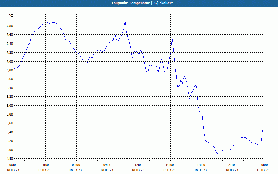Select the 19.03.23 date label
This screenshot has width=278, height=174.
(x=263, y=170)
